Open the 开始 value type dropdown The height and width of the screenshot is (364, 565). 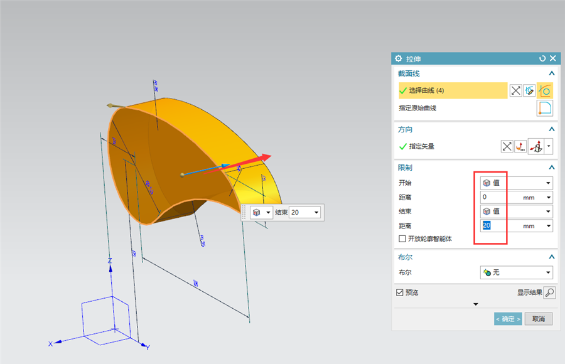point(517,183)
